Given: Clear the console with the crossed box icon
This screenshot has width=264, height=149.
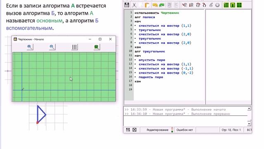Looking at the screenshot, I should pyautogui.click(x=134, y=130).
